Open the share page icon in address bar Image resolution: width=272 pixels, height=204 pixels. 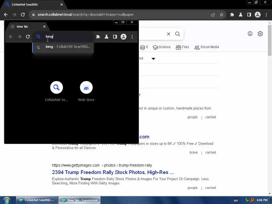point(213,15)
